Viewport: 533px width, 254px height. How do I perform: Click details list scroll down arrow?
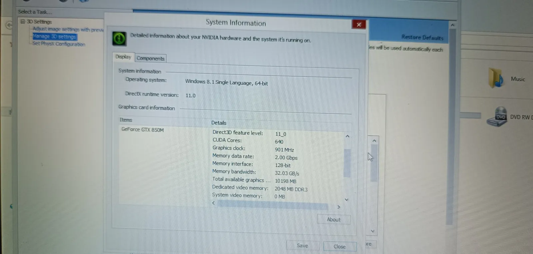pos(346,200)
